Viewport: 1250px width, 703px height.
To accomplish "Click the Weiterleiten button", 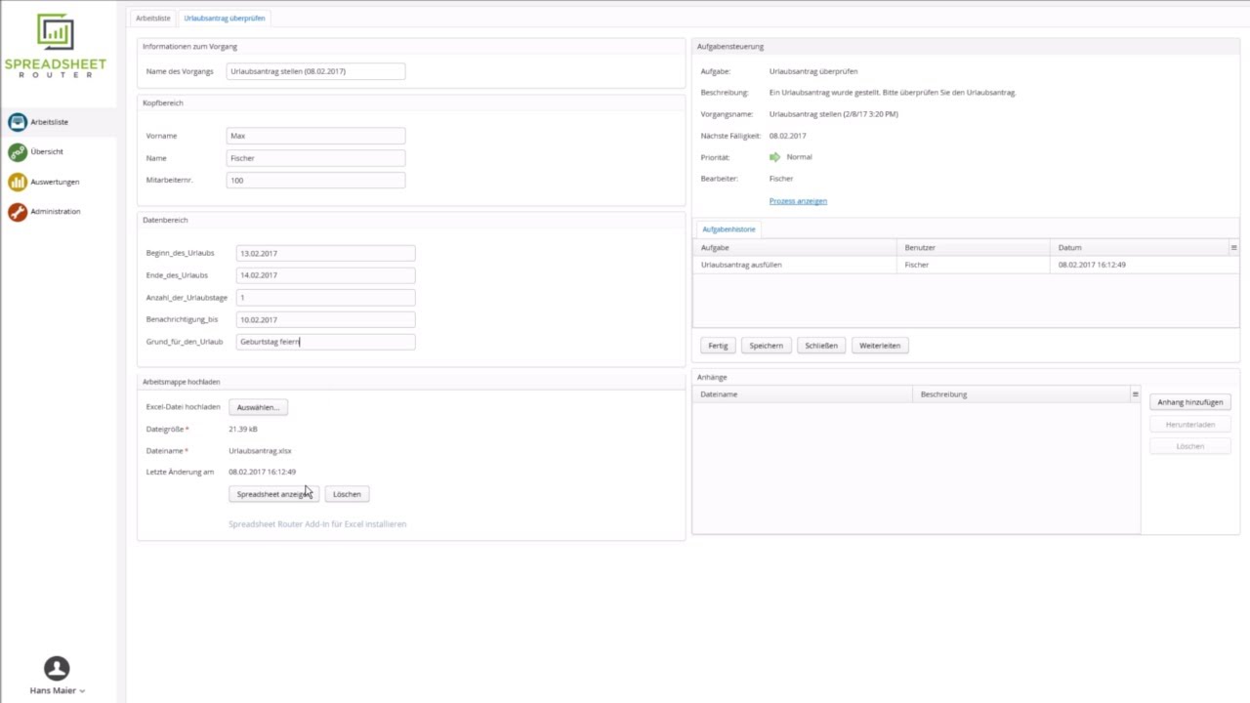I will tap(880, 346).
